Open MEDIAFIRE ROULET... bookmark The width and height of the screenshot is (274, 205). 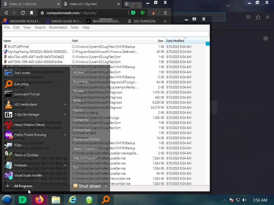coord(22,21)
